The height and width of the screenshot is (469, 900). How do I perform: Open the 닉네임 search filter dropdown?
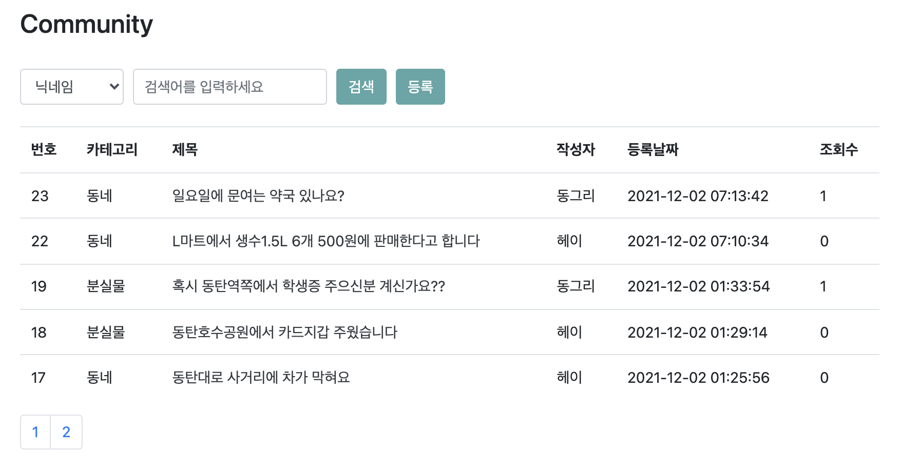[x=71, y=86]
